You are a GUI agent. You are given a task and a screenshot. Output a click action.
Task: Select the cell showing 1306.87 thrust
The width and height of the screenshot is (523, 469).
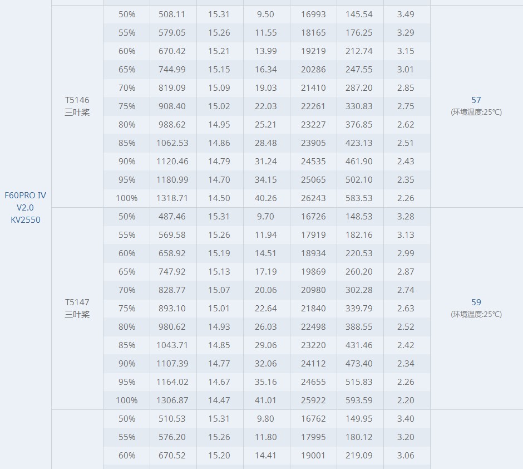click(x=172, y=400)
